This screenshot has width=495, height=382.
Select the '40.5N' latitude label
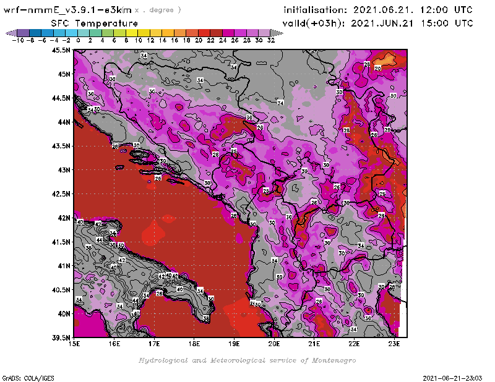pyautogui.click(x=61, y=289)
